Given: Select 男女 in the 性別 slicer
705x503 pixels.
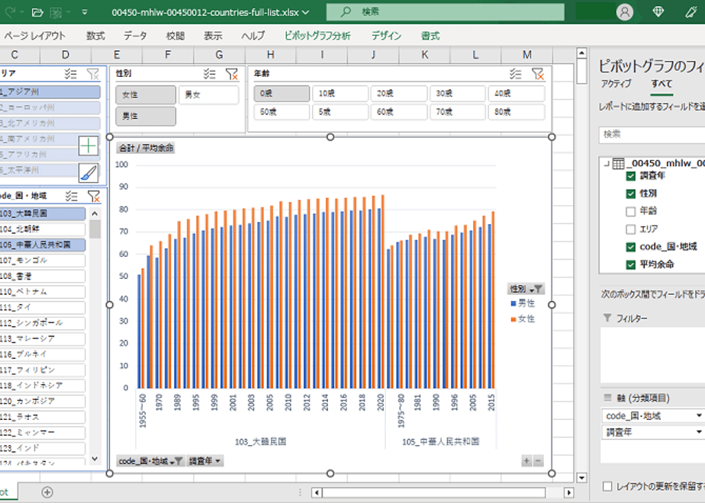Looking at the screenshot, I should 208,95.
